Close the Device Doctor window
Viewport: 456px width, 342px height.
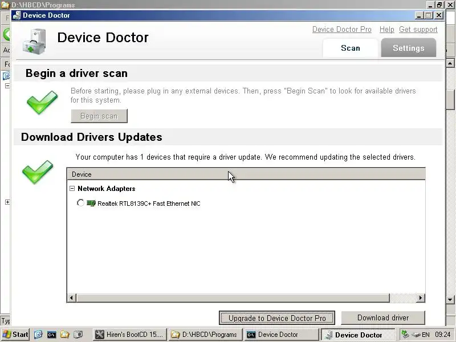point(439,15)
